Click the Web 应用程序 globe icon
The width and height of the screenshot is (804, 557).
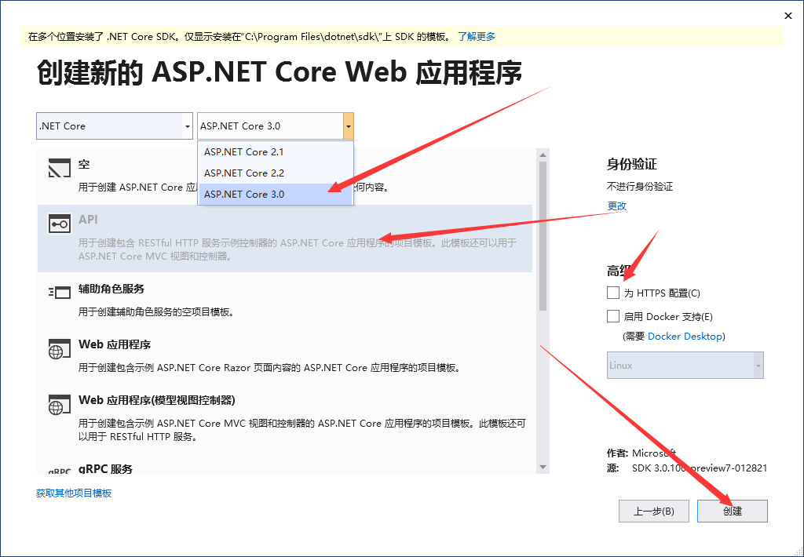(59, 349)
